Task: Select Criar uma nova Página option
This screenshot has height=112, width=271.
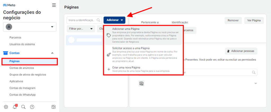Action: (x=143, y=69)
